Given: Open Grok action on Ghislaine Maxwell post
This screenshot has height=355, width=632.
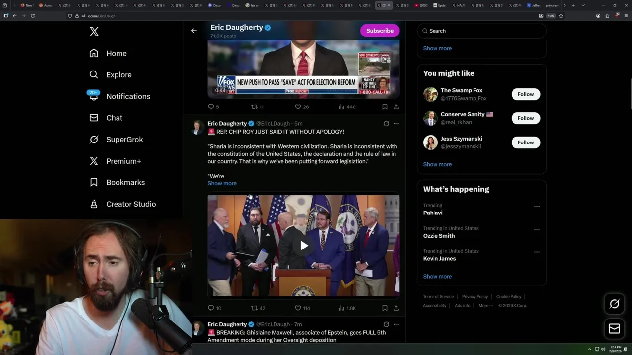Looking at the screenshot, I should [386, 324].
